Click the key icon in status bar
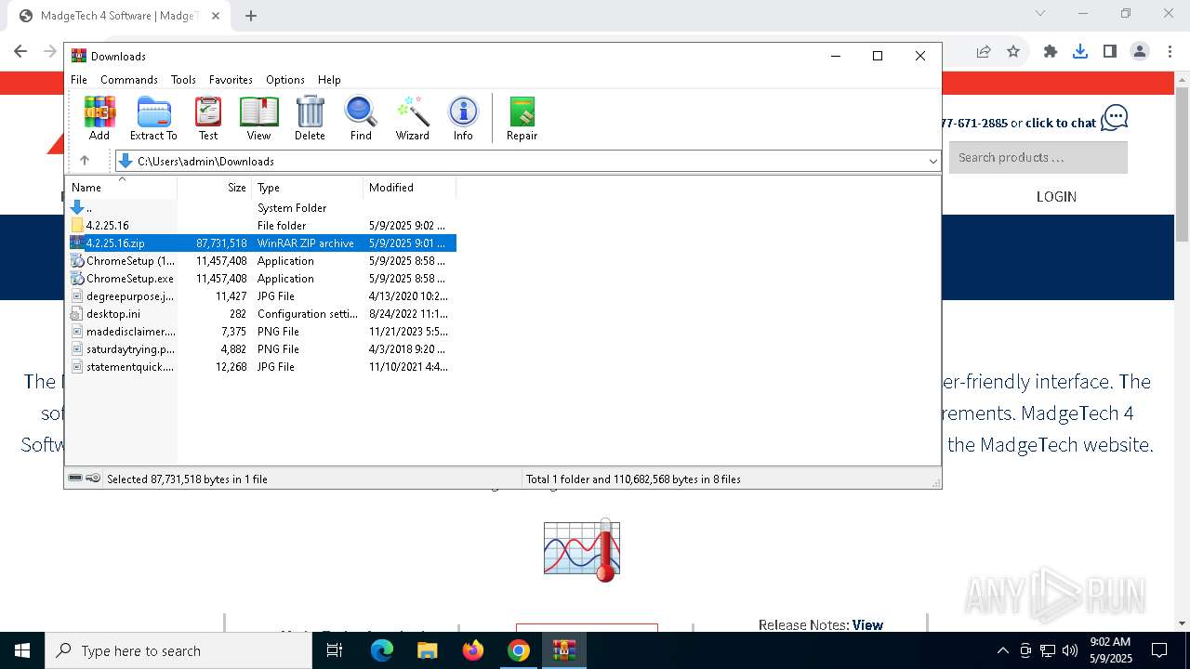The width and height of the screenshot is (1190, 669). point(93,479)
